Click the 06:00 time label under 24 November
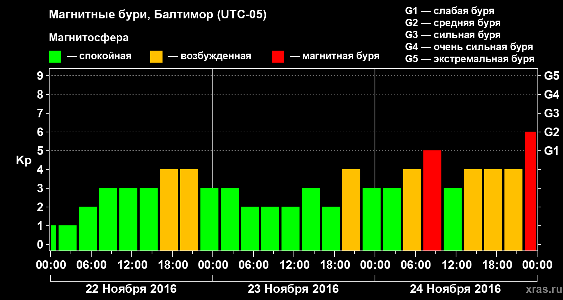The image size is (563, 300). coord(415,265)
